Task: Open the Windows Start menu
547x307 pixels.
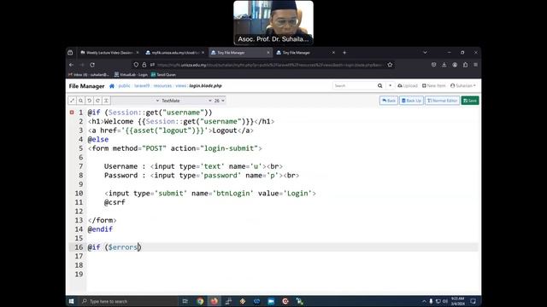Action: coord(71,301)
